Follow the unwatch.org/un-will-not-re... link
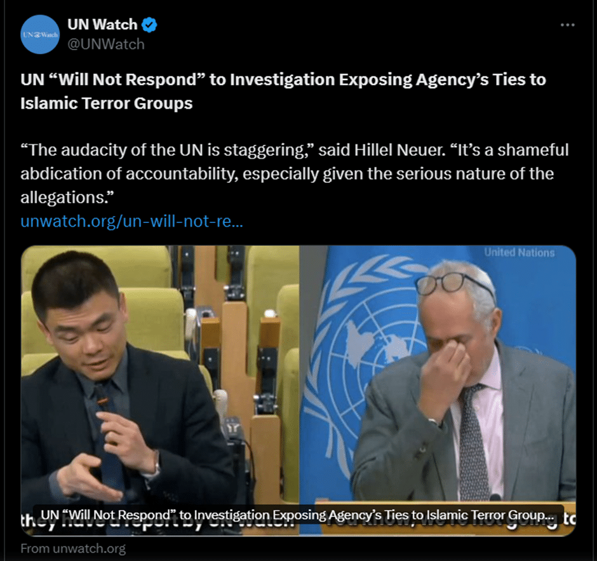 131,221
